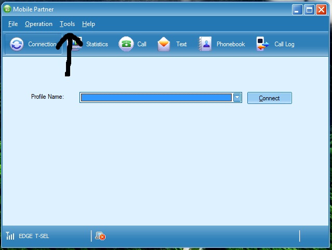Image resolution: width=332 pixels, height=250 pixels.
Task: Open the Text tab label
Action: pos(181,44)
